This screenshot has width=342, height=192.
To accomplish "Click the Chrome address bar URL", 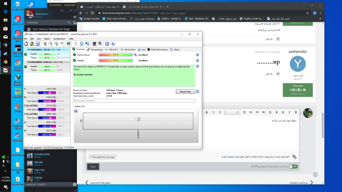I will pos(144,13).
